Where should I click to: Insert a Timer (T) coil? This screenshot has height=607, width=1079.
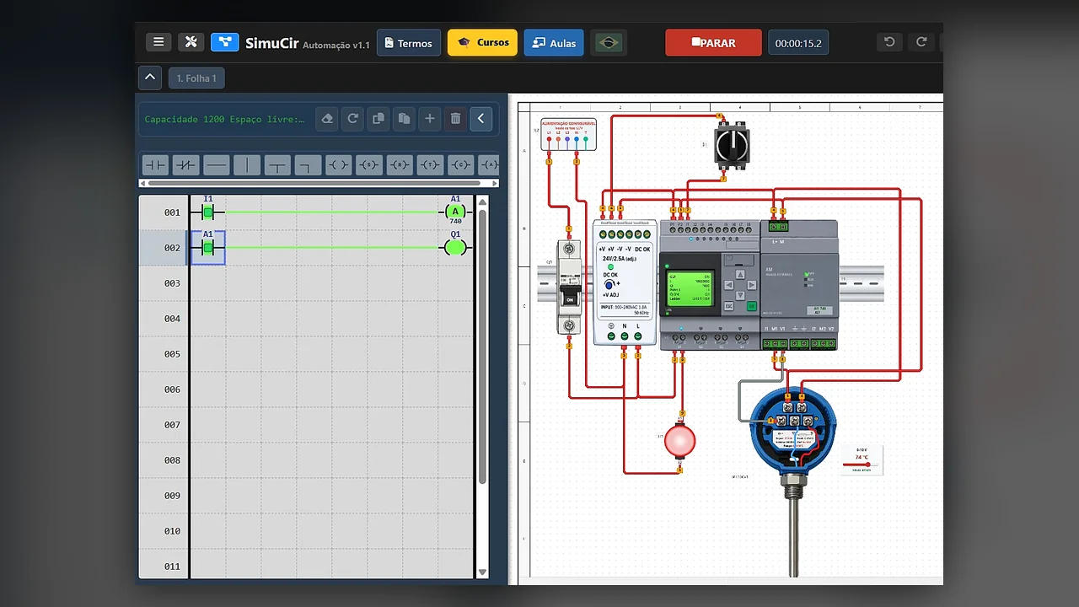[x=430, y=165]
